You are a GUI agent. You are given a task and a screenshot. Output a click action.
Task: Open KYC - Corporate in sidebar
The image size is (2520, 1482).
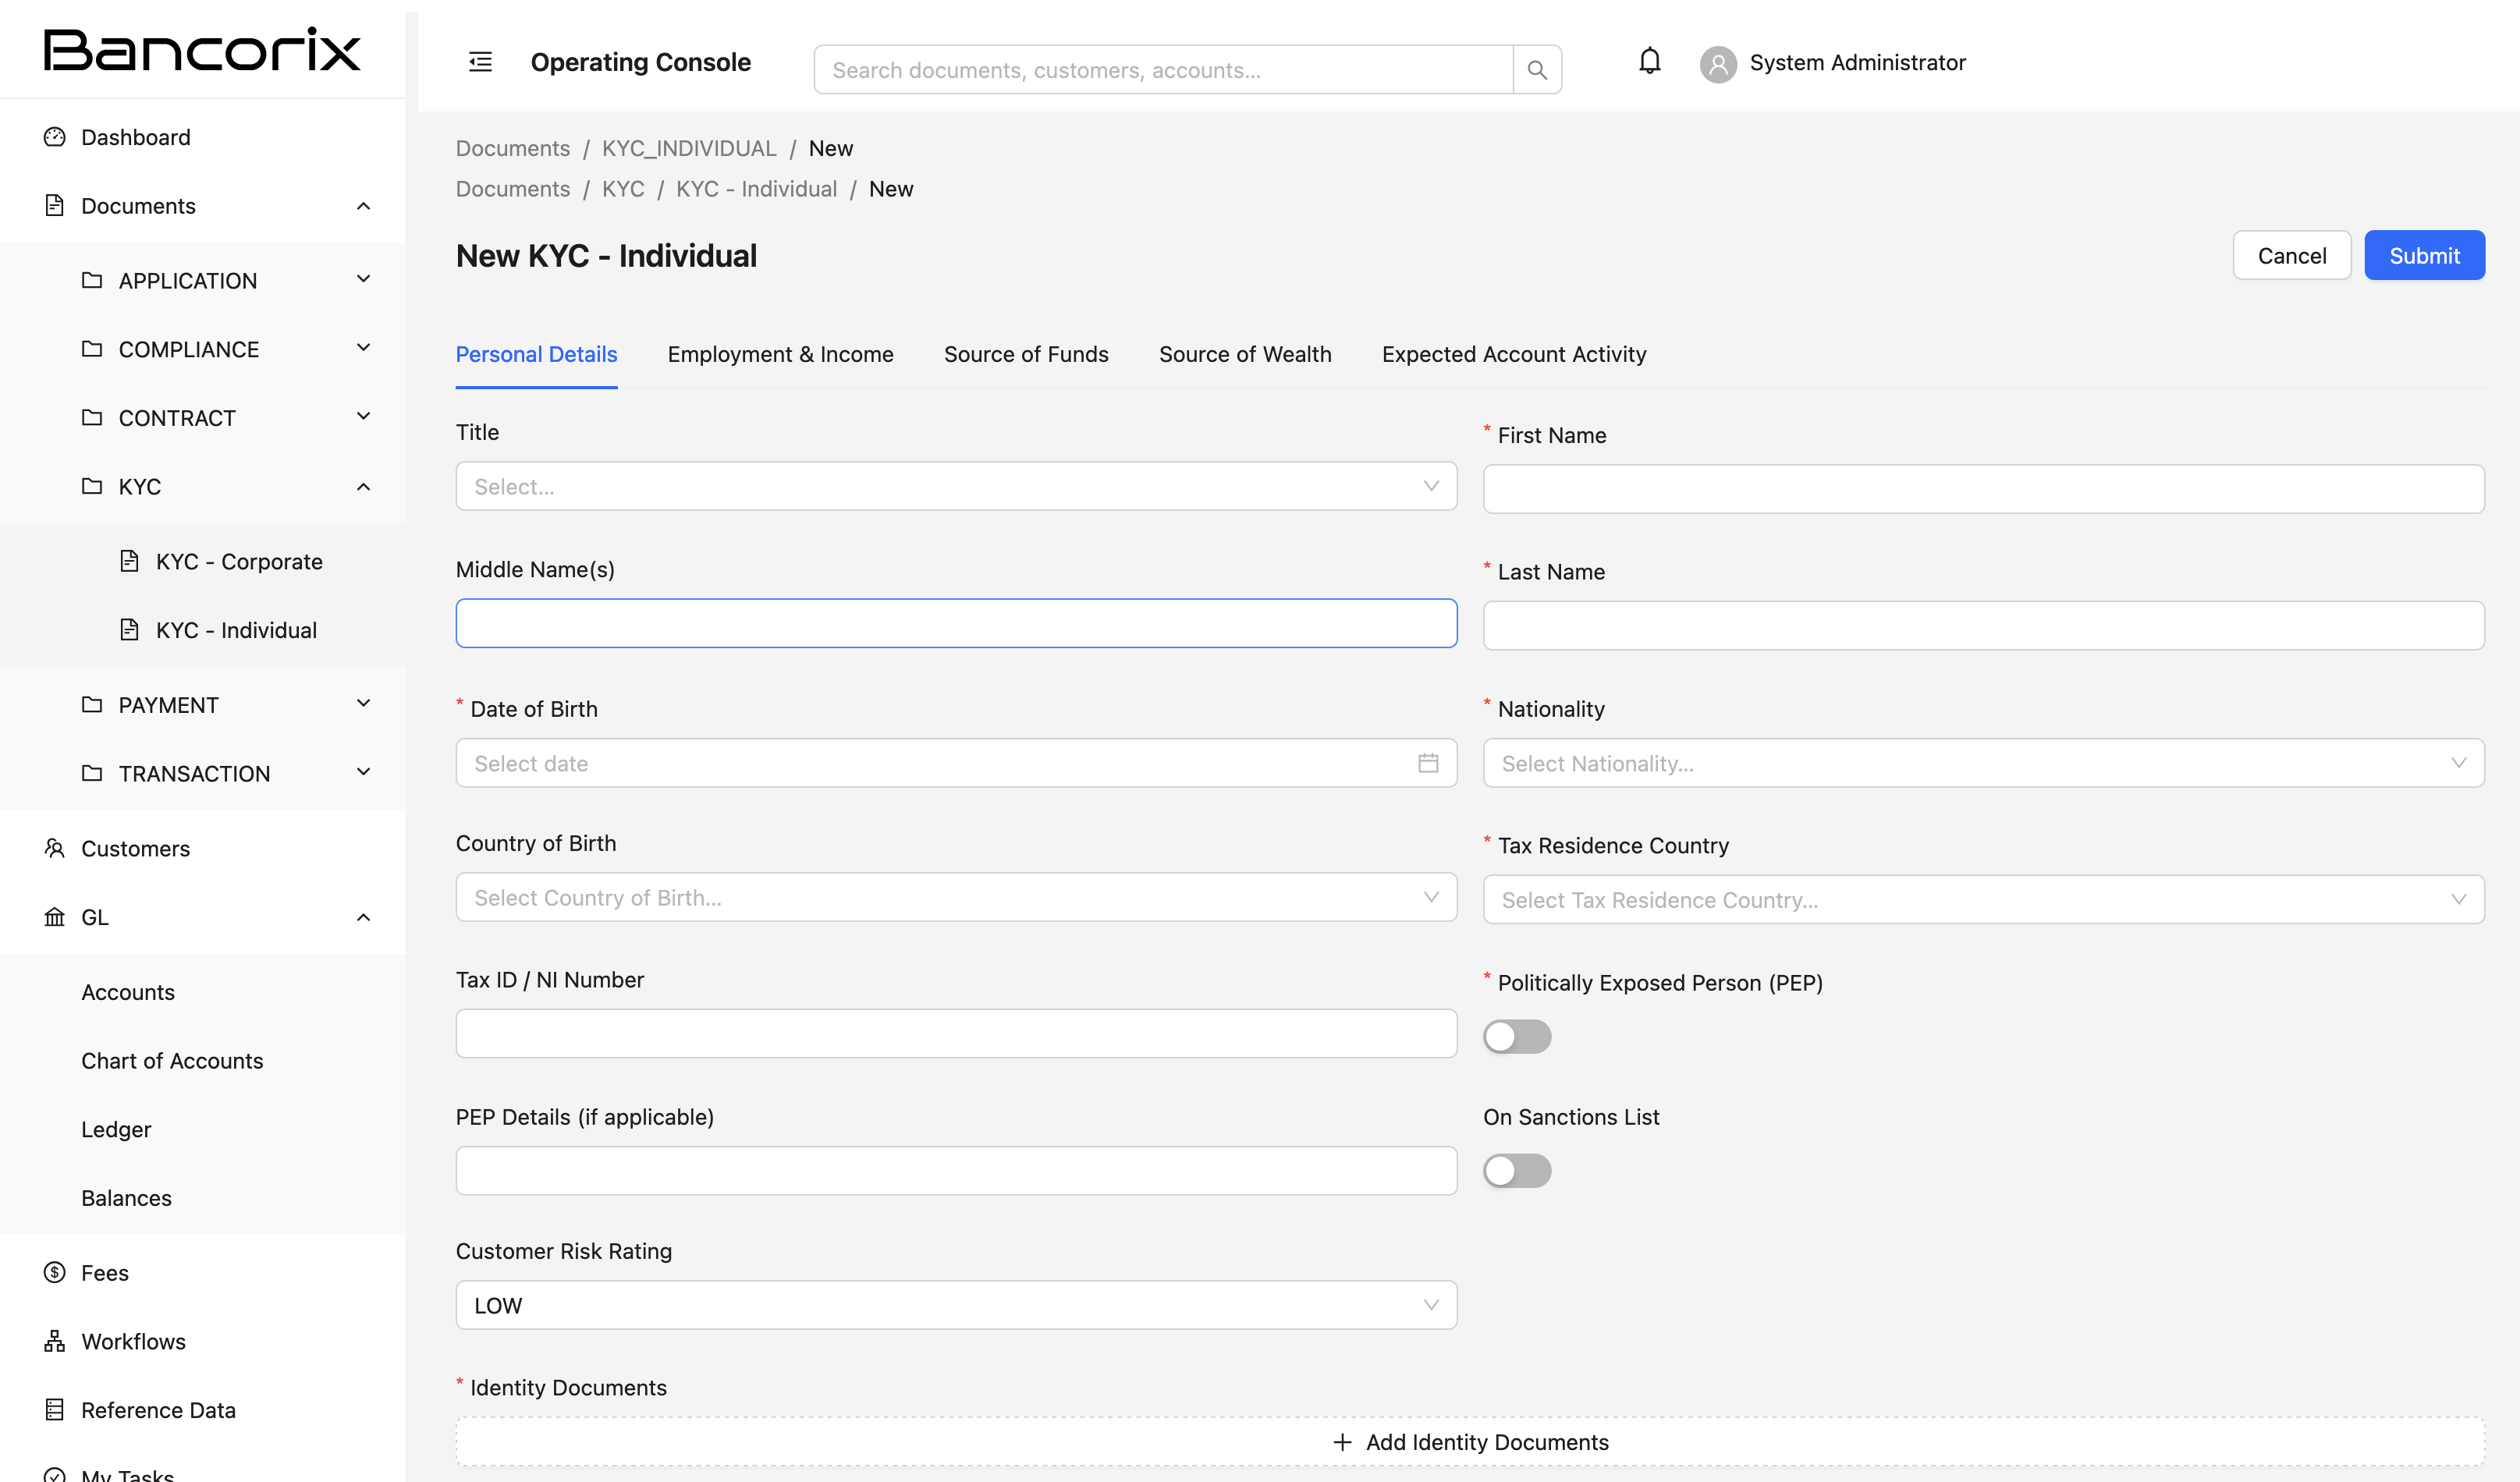click(x=239, y=561)
